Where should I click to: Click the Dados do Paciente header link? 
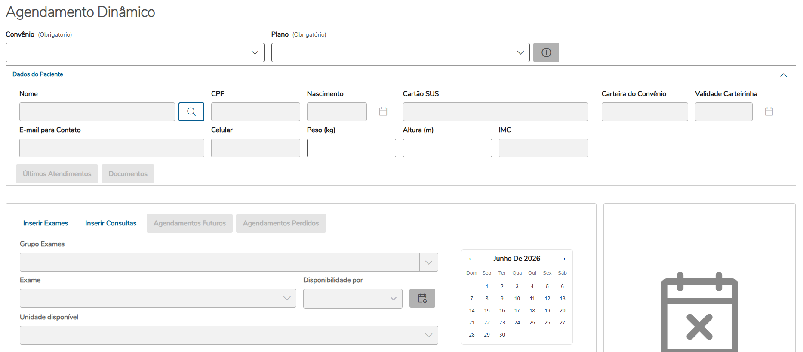click(x=38, y=74)
